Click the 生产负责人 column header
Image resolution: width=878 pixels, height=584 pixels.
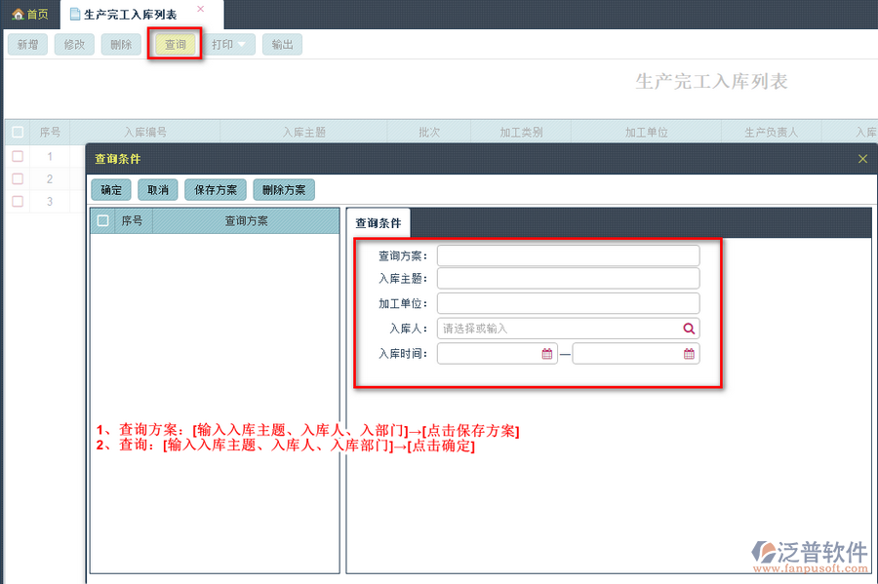point(771,132)
